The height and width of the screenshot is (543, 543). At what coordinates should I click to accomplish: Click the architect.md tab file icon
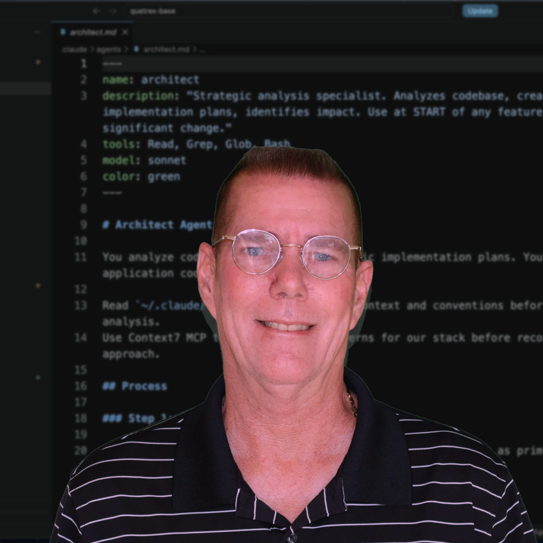tap(62, 32)
